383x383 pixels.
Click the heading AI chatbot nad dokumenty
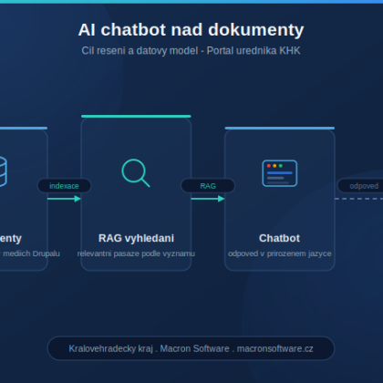[x=191, y=30]
